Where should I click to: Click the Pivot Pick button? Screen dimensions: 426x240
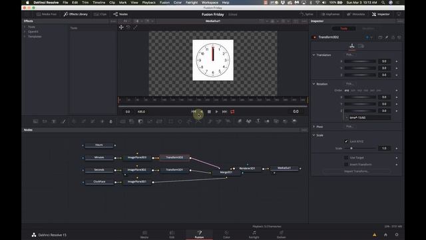[x=349, y=126]
